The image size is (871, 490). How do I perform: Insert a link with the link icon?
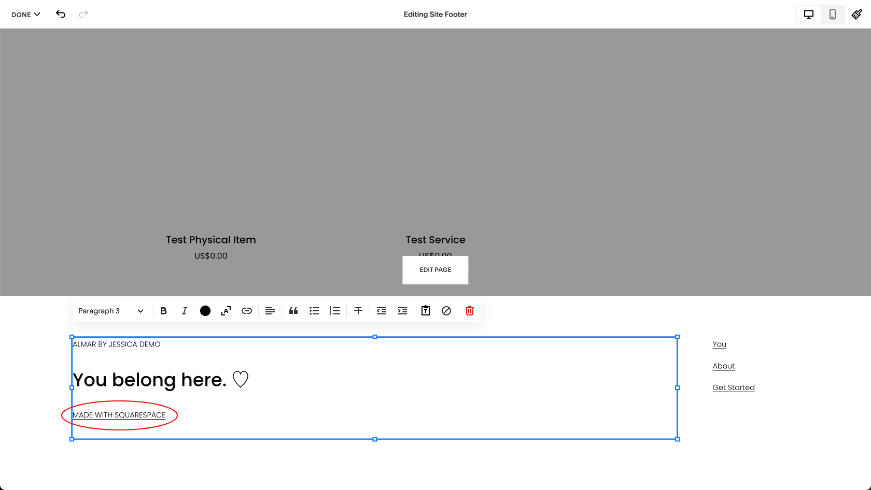click(x=247, y=311)
